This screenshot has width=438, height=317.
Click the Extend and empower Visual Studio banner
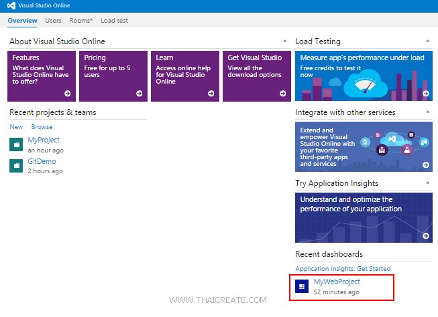point(364,147)
